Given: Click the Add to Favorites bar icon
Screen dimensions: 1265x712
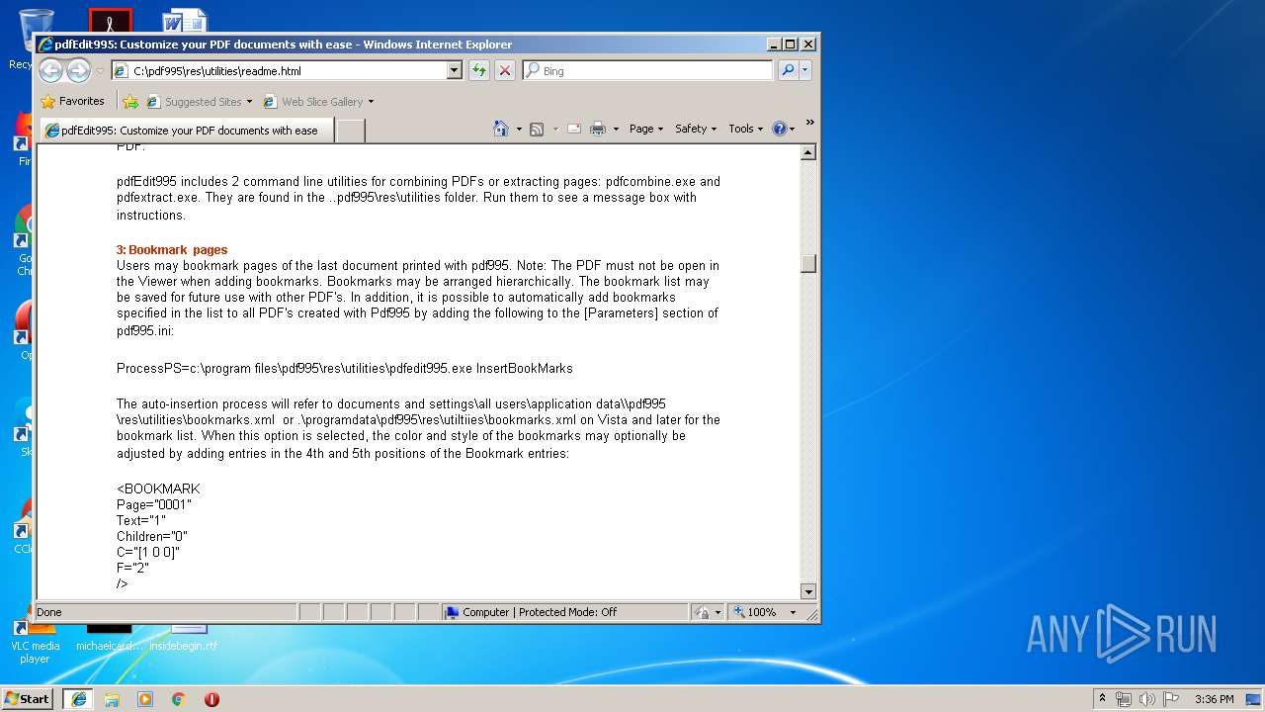Looking at the screenshot, I should pos(130,101).
